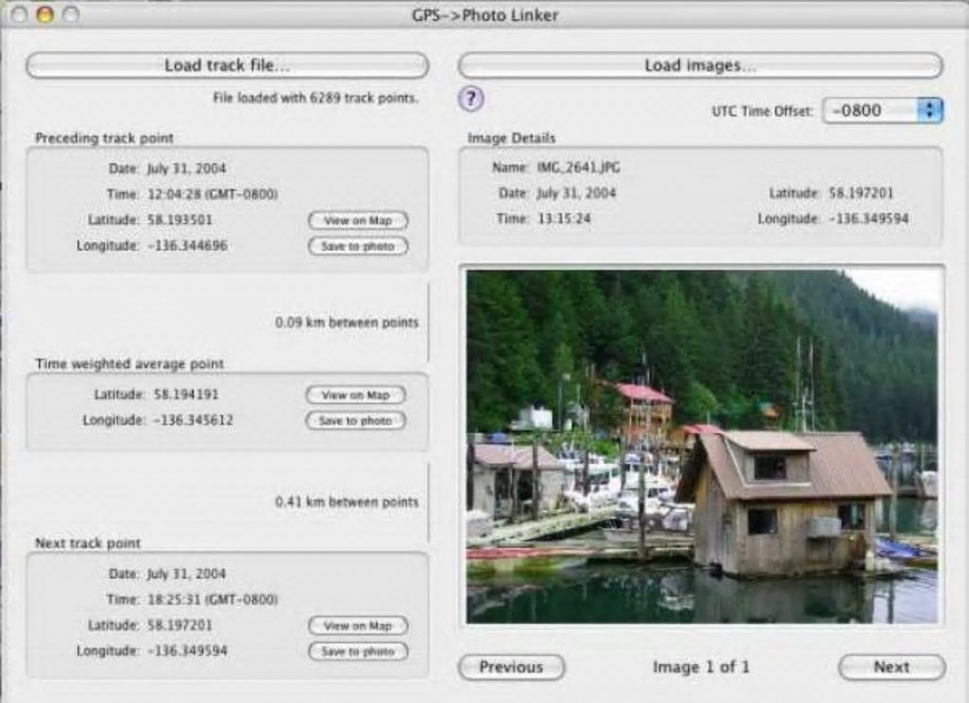The width and height of the screenshot is (969, 703).
Task: View preceding track point on map
Action: tap(358, 220)
